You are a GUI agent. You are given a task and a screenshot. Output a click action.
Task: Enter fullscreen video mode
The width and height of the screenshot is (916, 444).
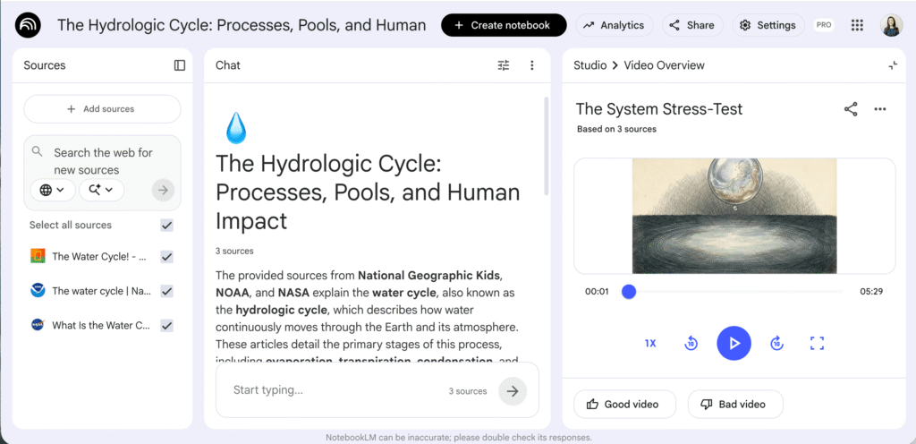pyautogui.click(x=818, y=343)
